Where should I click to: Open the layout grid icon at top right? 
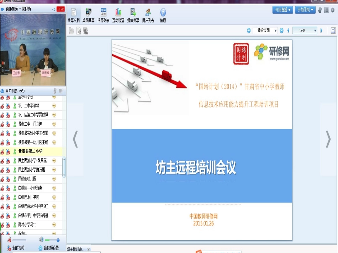point(326,10)
